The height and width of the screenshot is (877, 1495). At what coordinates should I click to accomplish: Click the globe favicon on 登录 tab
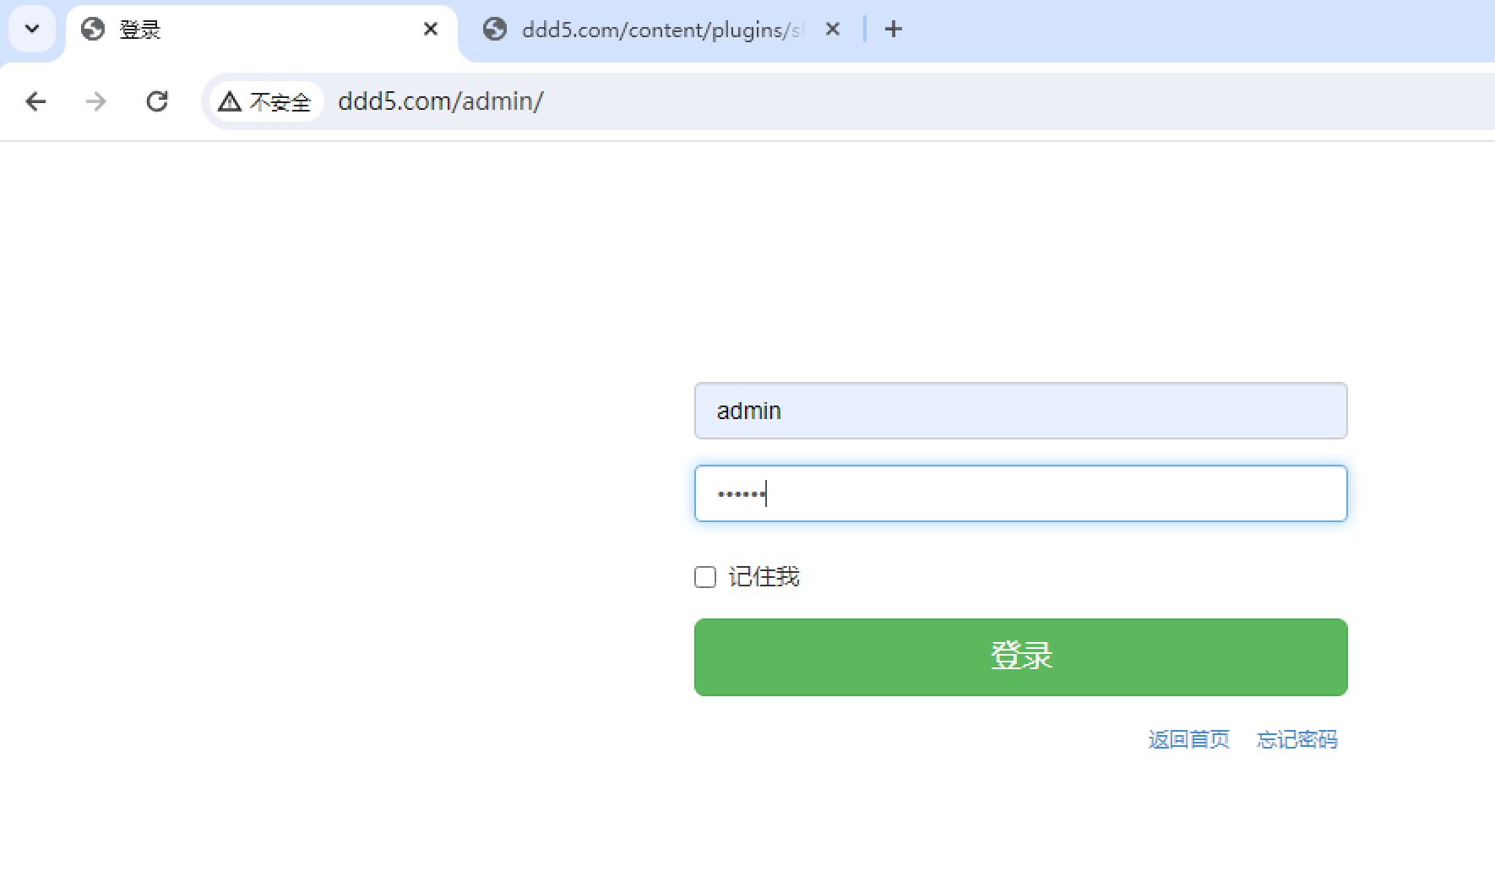click(93, 30)
